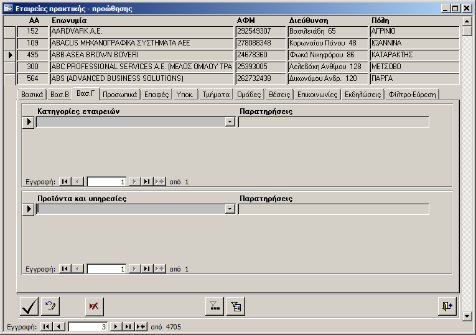Click the ABB-ASEA BROWN BOVERI name field
The width and height of the screenshot is (476, 335).
[142, 55]
